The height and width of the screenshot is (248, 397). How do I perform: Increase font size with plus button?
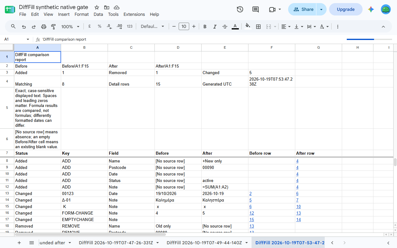[x=194, y=27]
